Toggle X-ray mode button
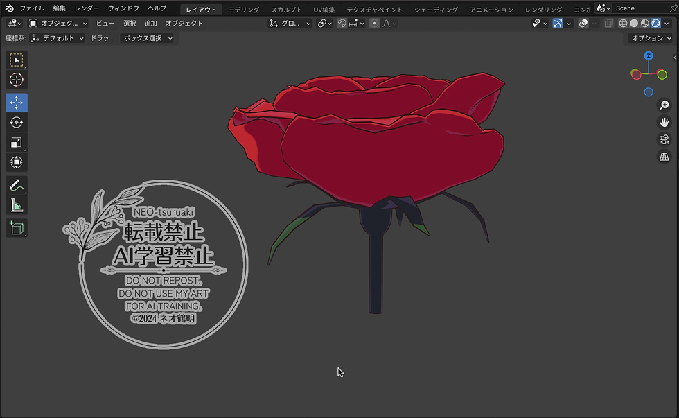The image size is (679, 418). tap(609, 24)
